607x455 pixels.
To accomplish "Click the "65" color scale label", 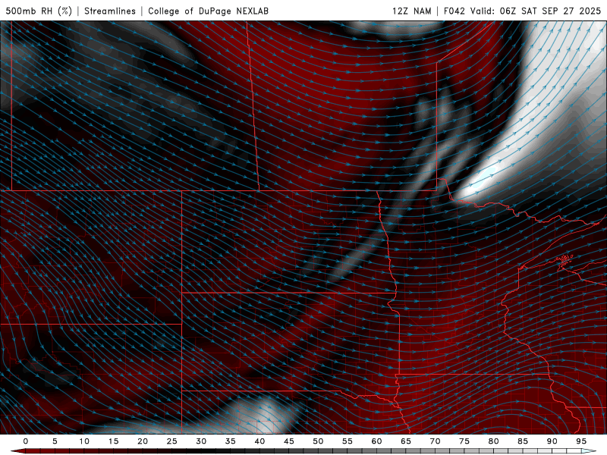I will pyautogui.click(x=406, y=441).
